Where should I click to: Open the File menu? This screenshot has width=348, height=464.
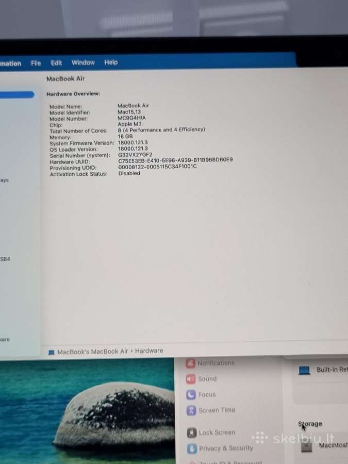[x=36, y=63]
